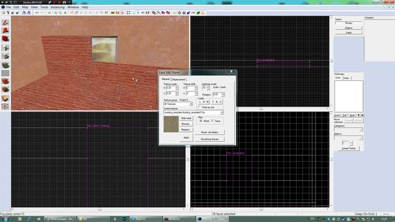Click the Apply button in Face Edit Sheet

point(186,138)
